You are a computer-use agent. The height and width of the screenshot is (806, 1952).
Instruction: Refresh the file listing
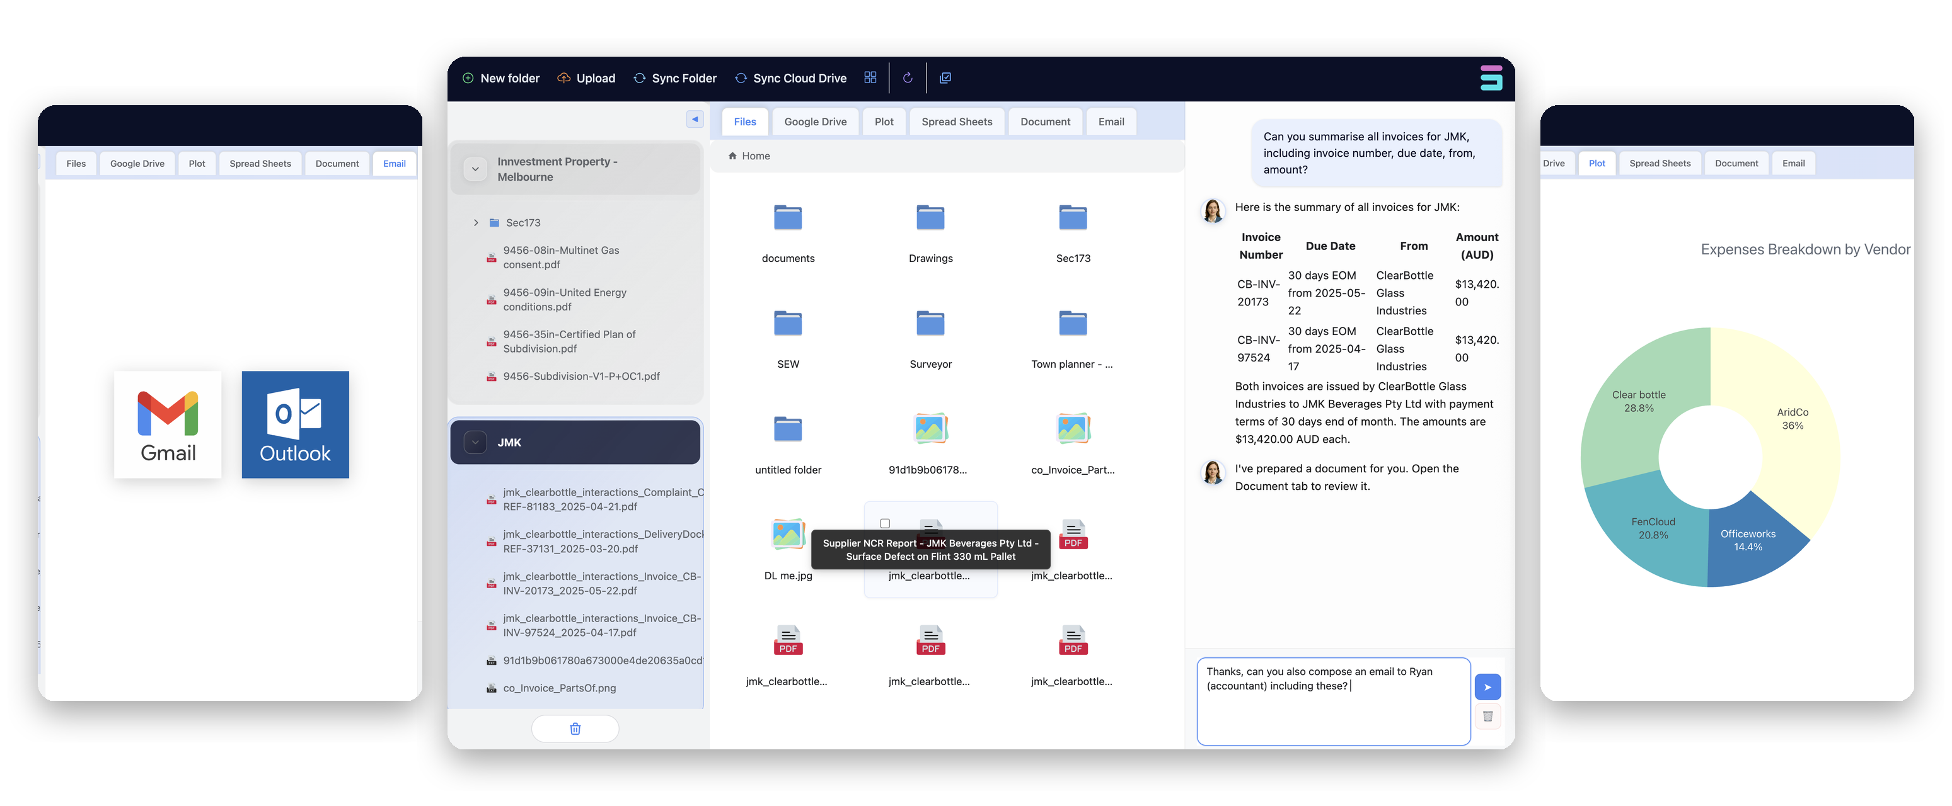(907, 77)
